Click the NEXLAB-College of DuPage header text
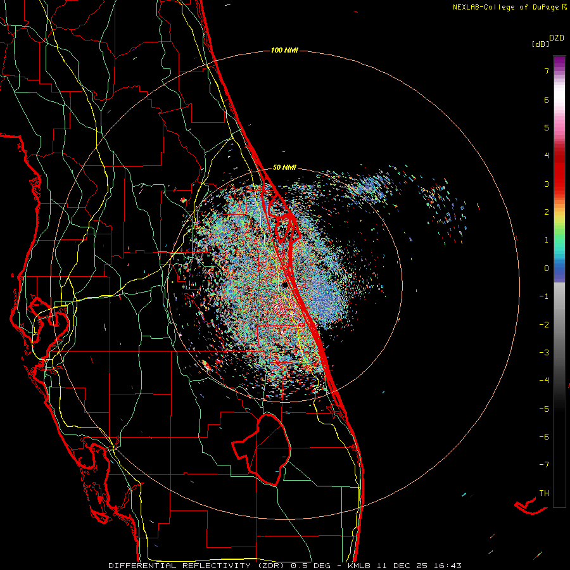The height and width of the screenshot is (570, 570). tap(509, 7)
